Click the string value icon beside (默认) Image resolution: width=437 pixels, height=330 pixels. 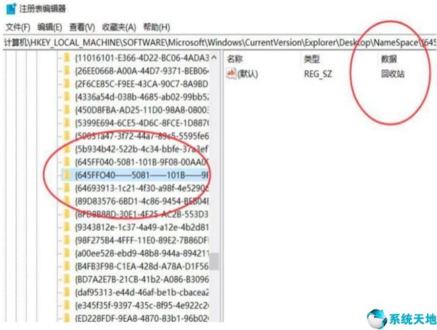[x=231, y=74]
